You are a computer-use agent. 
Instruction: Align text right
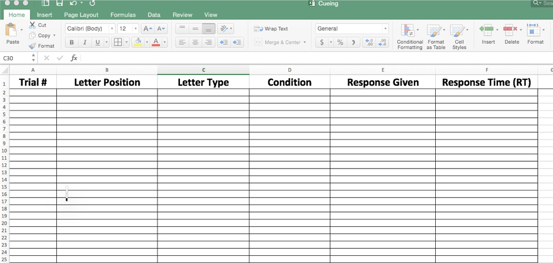[209, 42]
